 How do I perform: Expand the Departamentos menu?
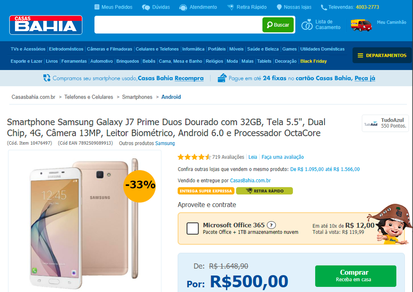coord(382,55)
